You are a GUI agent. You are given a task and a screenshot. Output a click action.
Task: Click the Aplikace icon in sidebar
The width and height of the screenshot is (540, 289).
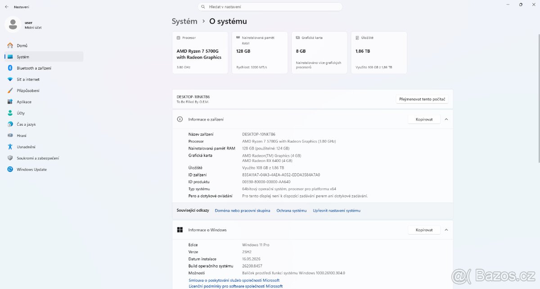[x=10, y=102]
